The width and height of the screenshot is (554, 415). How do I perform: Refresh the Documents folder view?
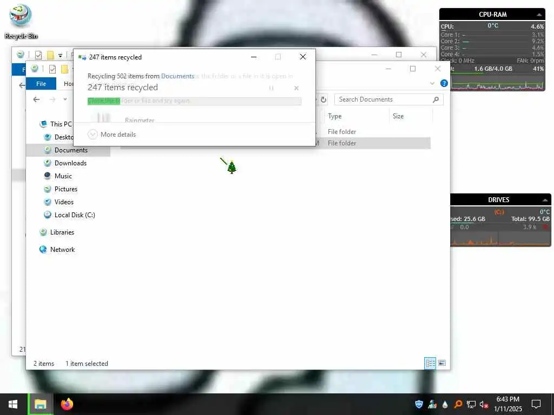pyautogui.click(x=324, y=99)
